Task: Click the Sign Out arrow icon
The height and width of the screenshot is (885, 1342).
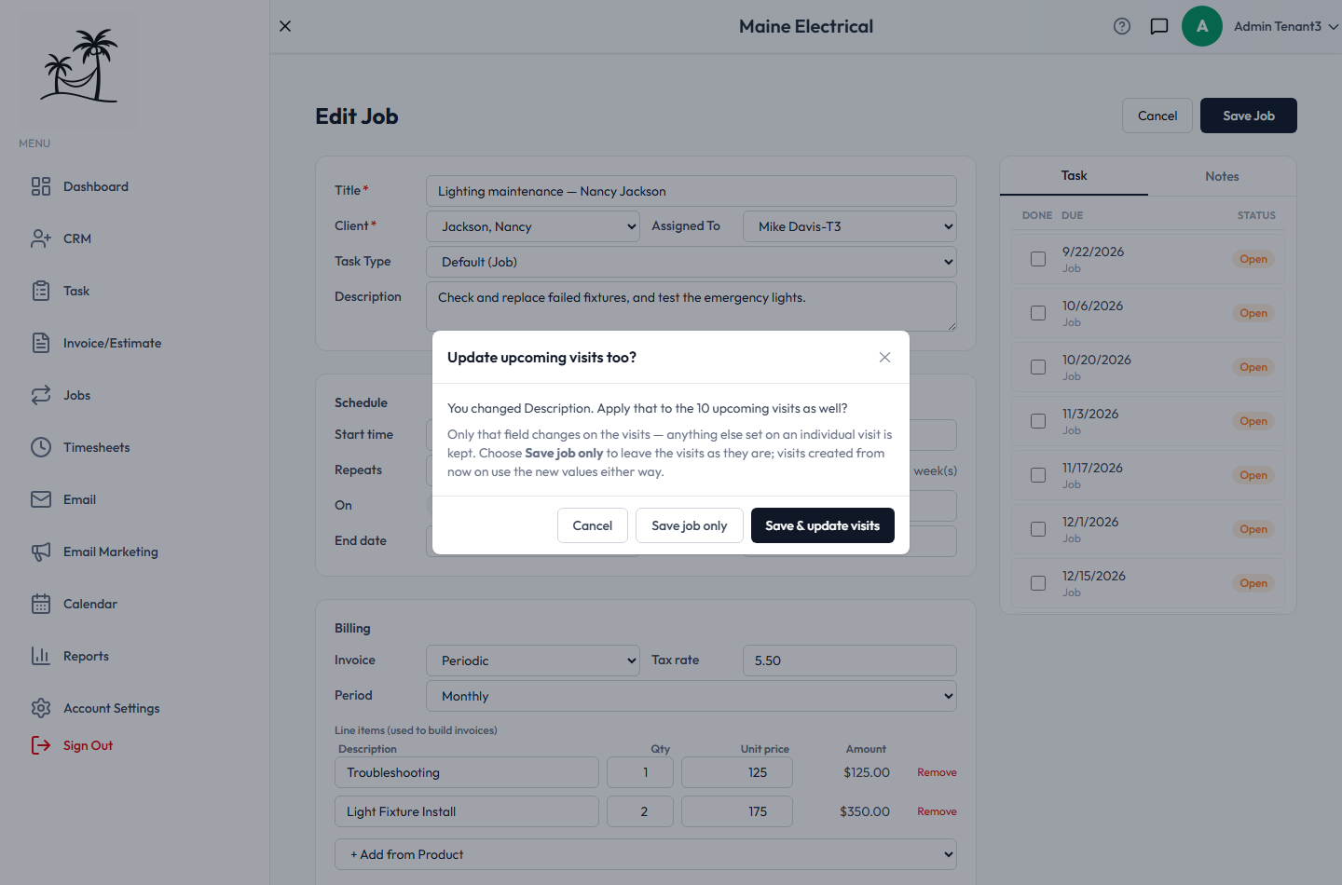Action: (x=41, y=745)
